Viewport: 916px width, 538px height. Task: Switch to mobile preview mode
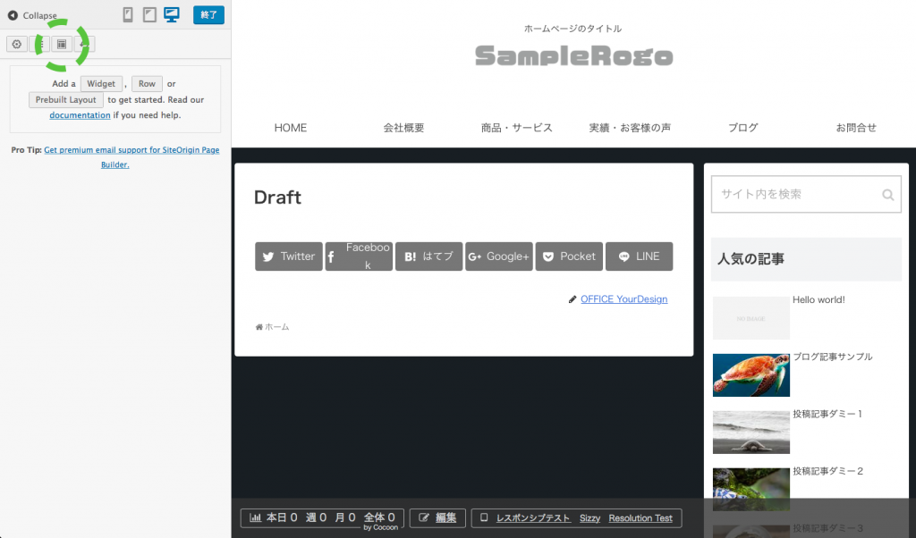[x=128, y=15]
